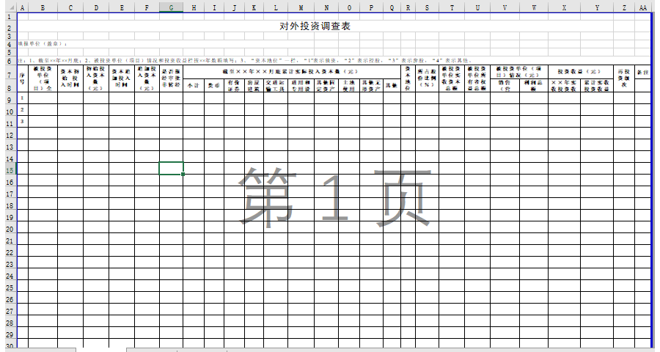The image size is (660, 352).
Task: Select column D header
Action: pos(96,7)
